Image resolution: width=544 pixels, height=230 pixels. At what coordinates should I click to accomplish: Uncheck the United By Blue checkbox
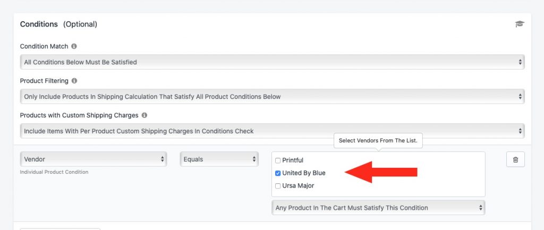pos(278,173)
